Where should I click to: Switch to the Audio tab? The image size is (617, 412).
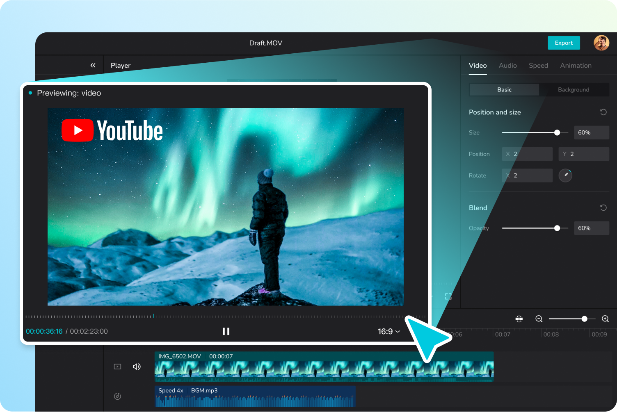point(507,65)
